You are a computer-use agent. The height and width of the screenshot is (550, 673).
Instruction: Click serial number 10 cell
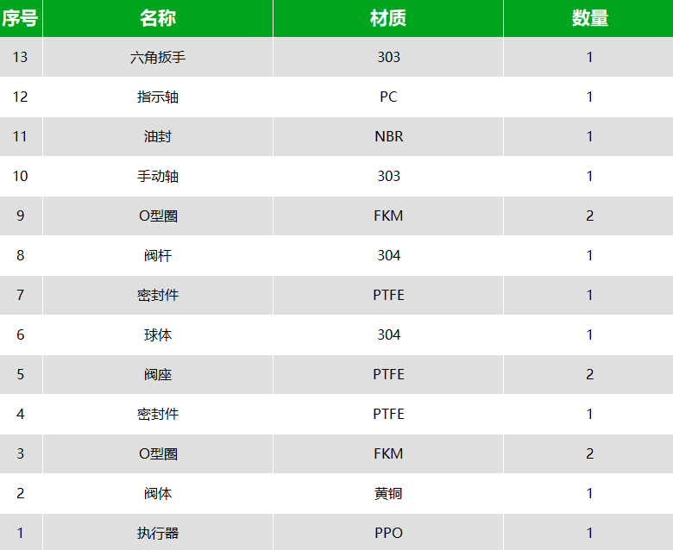(x=21, y=176)
